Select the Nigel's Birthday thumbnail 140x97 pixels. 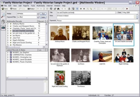point(124,56)
